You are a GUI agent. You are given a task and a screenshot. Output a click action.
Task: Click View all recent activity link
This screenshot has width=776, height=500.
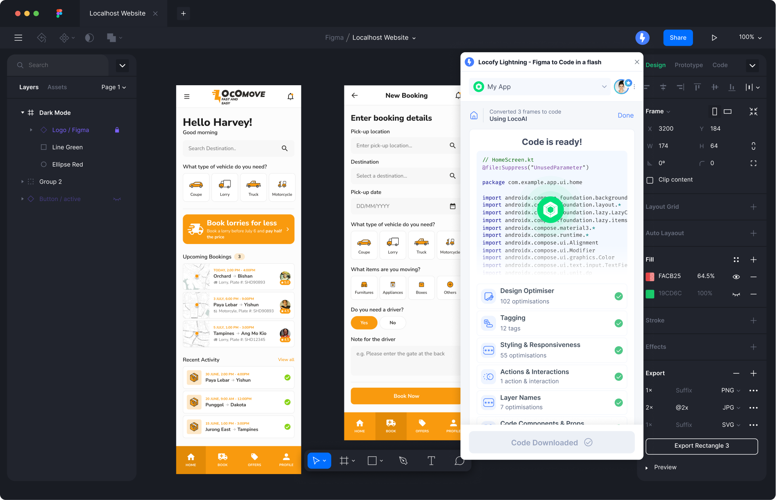pyautogui.click(x=286, y=360)
